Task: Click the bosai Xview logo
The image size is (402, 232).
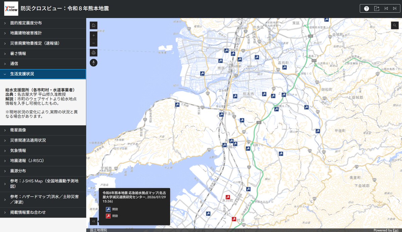Action: pyautogui.click(x=11, y=9)
